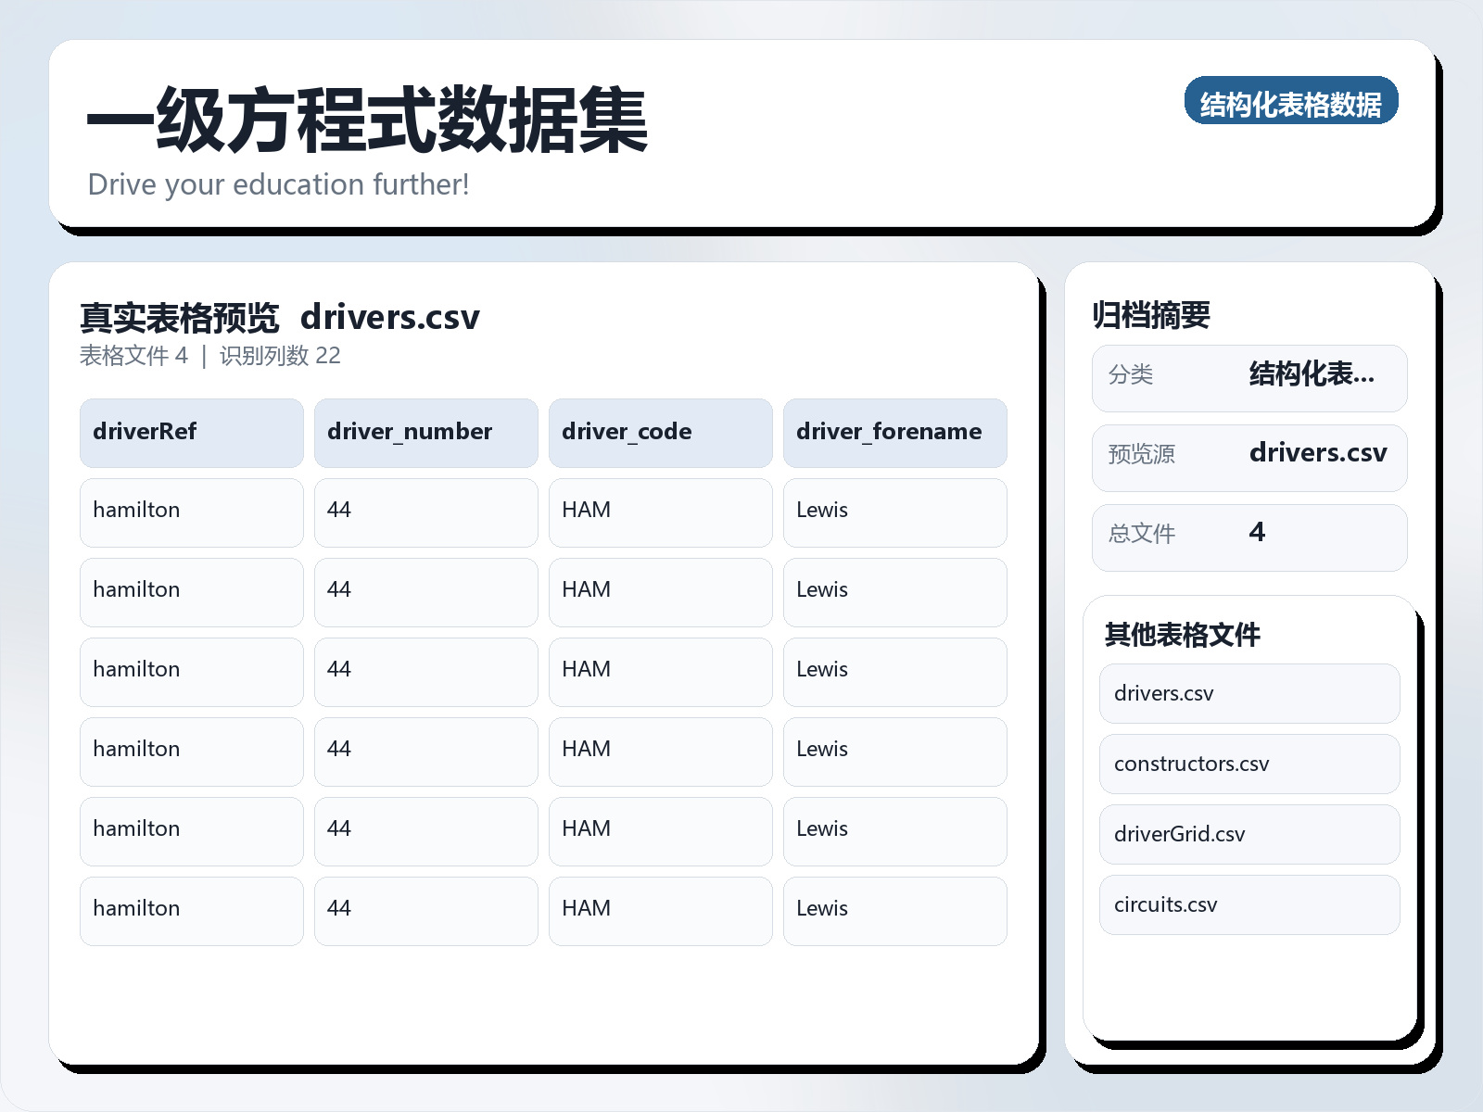Click the 分类 summary row
Screen dimensions: 1483x1112
(x=1249, y=377)
